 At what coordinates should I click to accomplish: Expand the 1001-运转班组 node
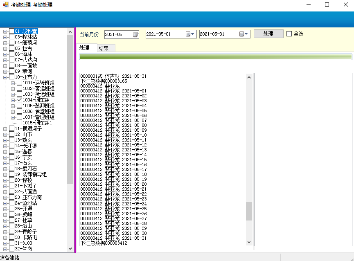pos(13,83)
